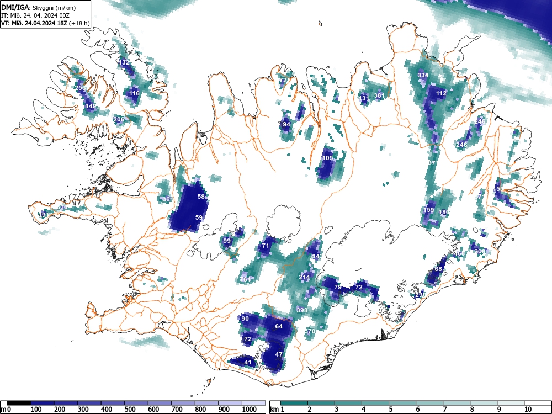
Task: Click the visibility value 68 on the map
Action: coord(438,269)
